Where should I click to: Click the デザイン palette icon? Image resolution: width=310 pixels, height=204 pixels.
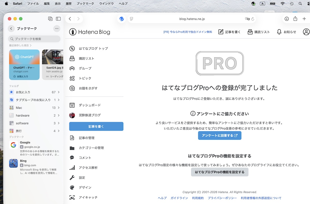[x=72, y=187]
